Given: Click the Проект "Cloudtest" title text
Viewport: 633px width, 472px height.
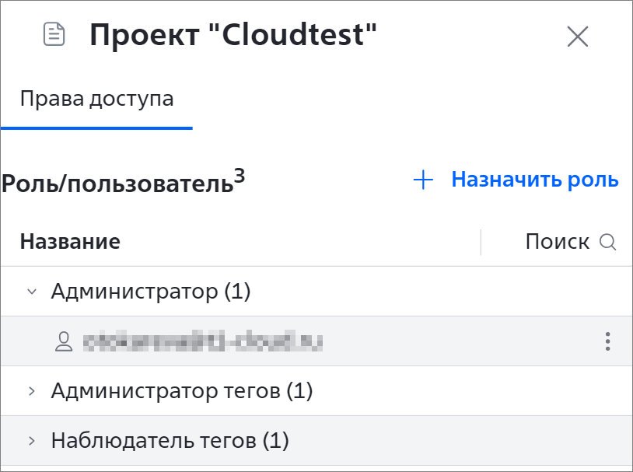Looking at the screenshot, I should point(233,35).
